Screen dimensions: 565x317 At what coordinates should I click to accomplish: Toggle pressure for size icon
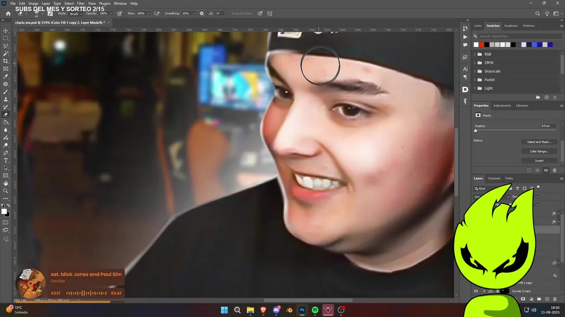[x=260, y=14]
